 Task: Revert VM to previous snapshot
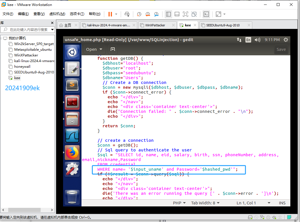pyautogui.click(x=148, y=14)
